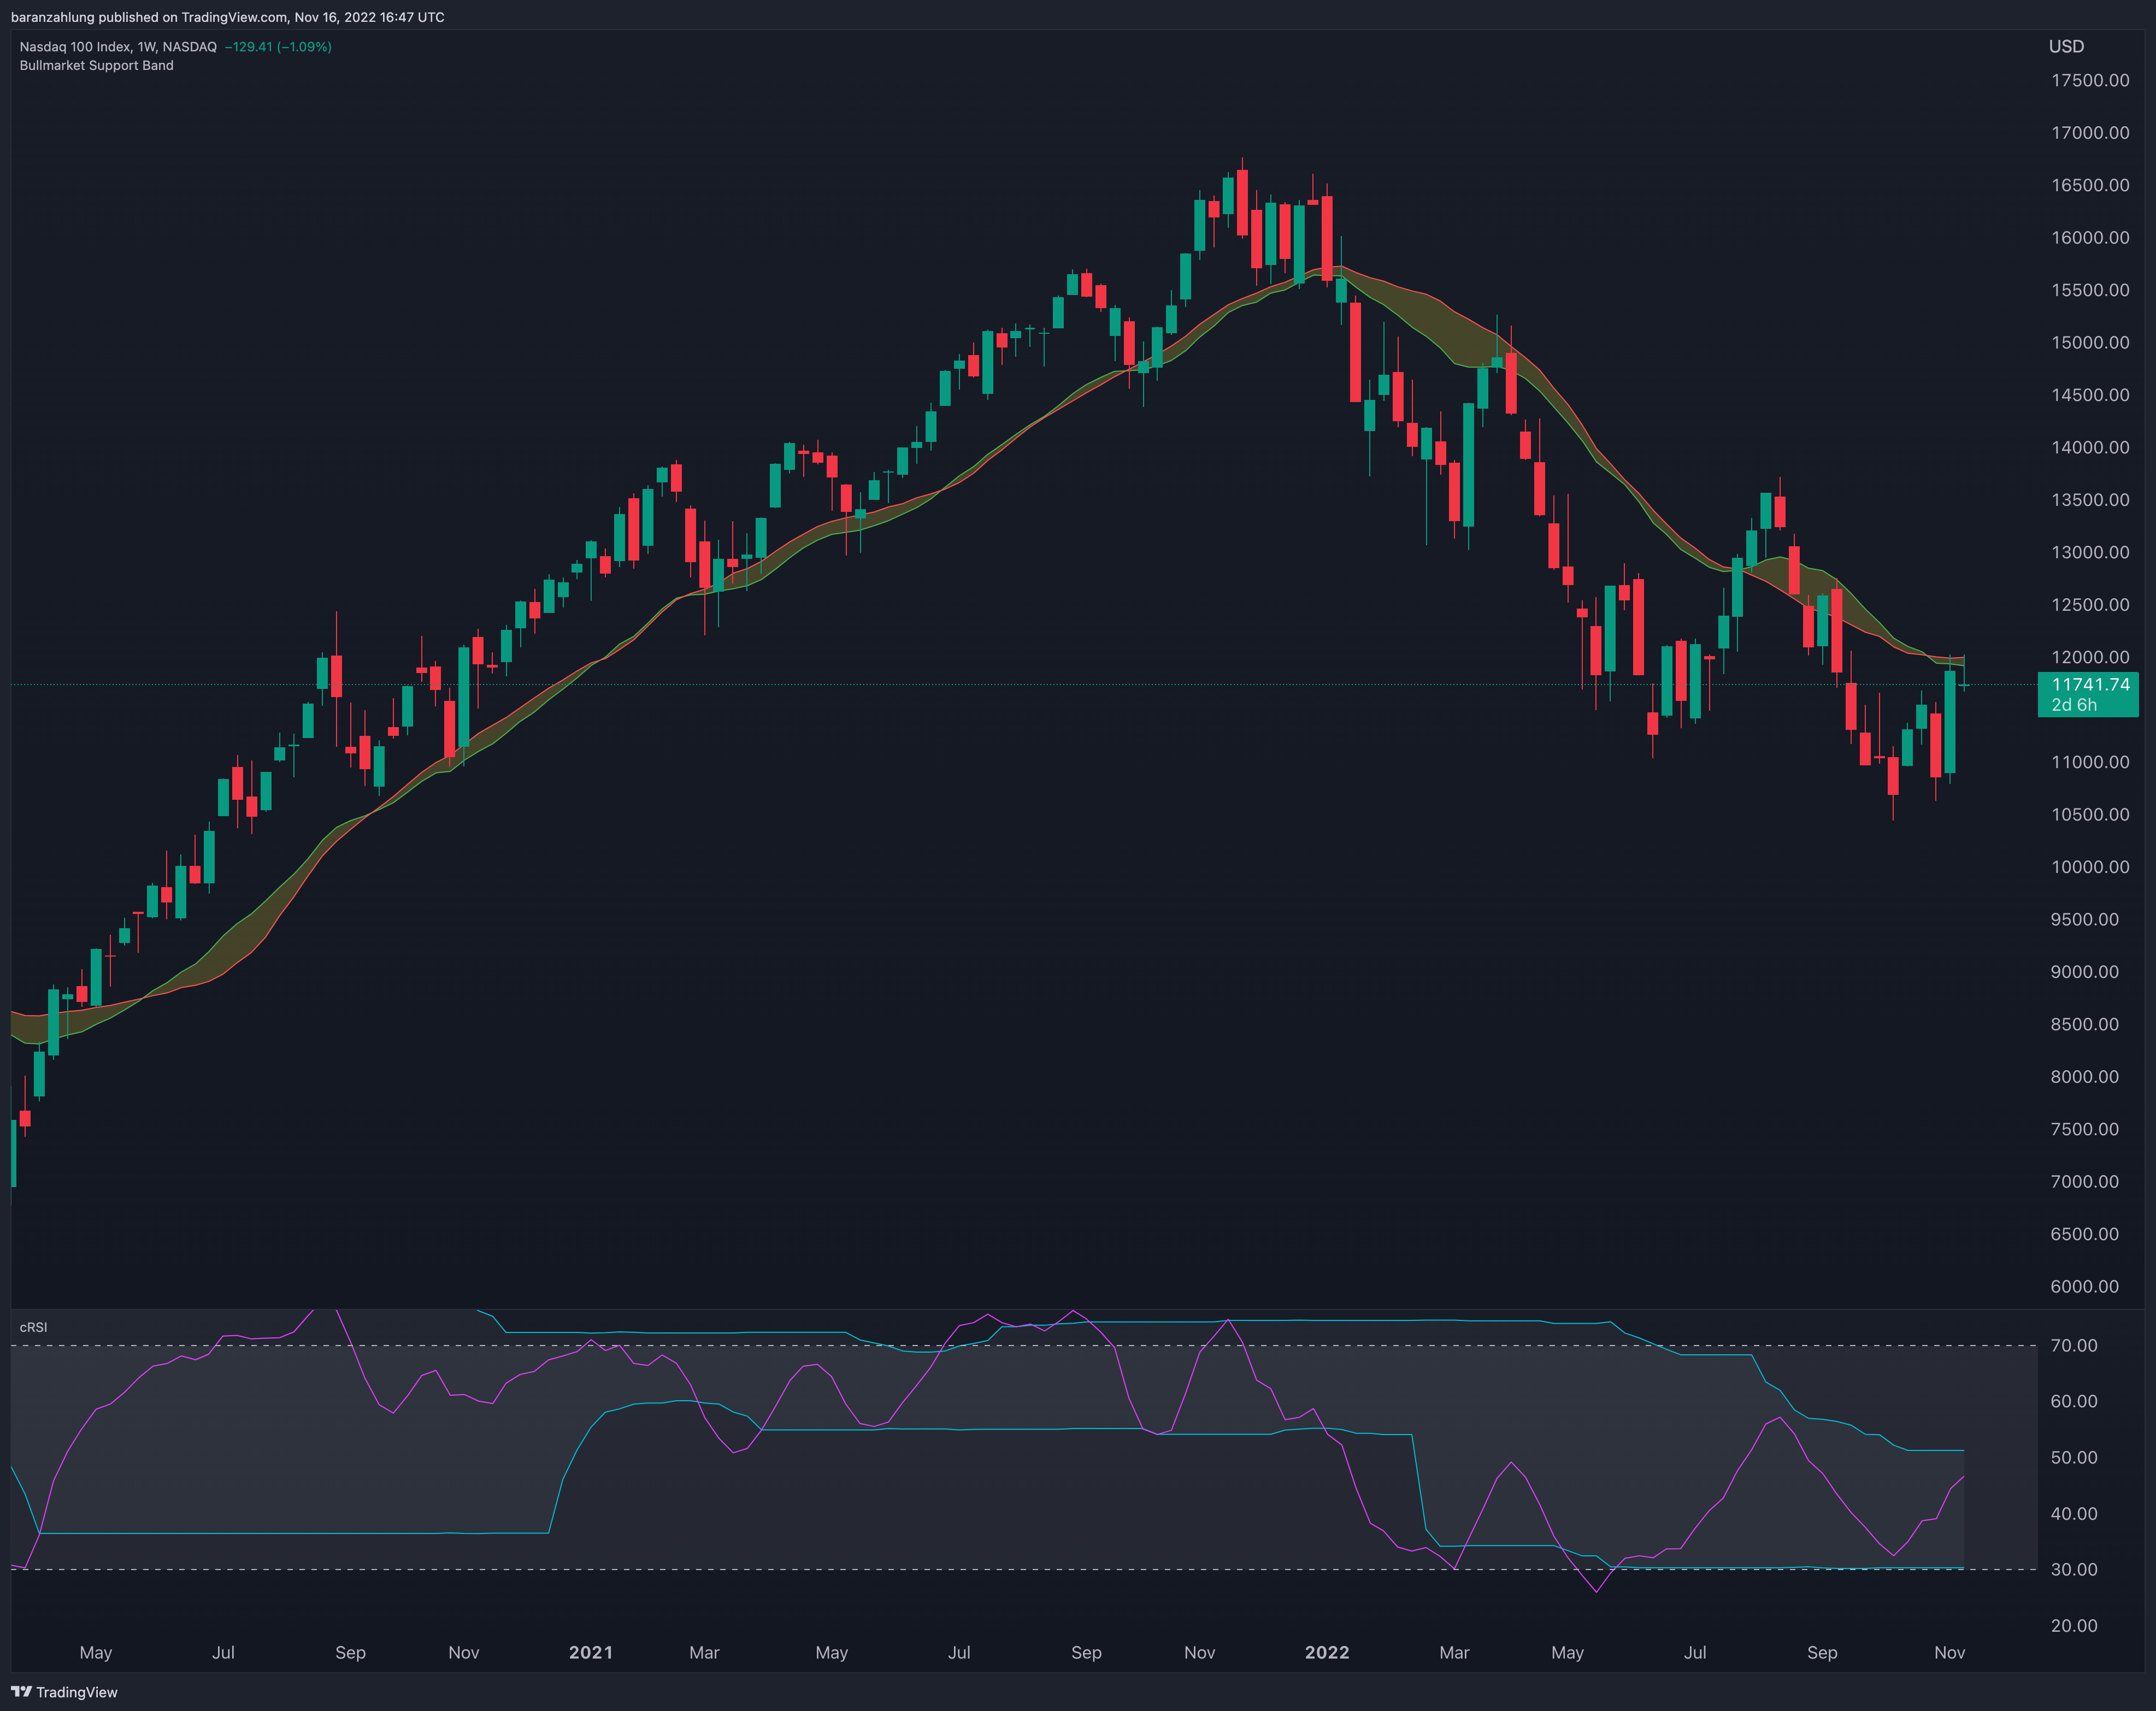
Task: Click the published-by header text at top
Action: (x=228, y=17)
